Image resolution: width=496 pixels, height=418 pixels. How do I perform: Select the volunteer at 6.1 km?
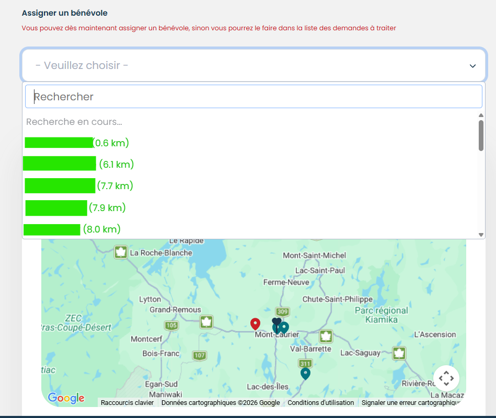(78, 164)
